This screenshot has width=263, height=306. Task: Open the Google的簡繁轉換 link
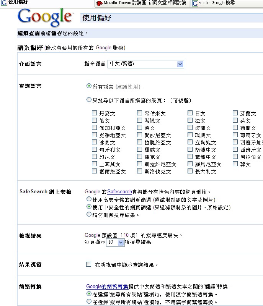pyautogui.click(x=107, y=287)
